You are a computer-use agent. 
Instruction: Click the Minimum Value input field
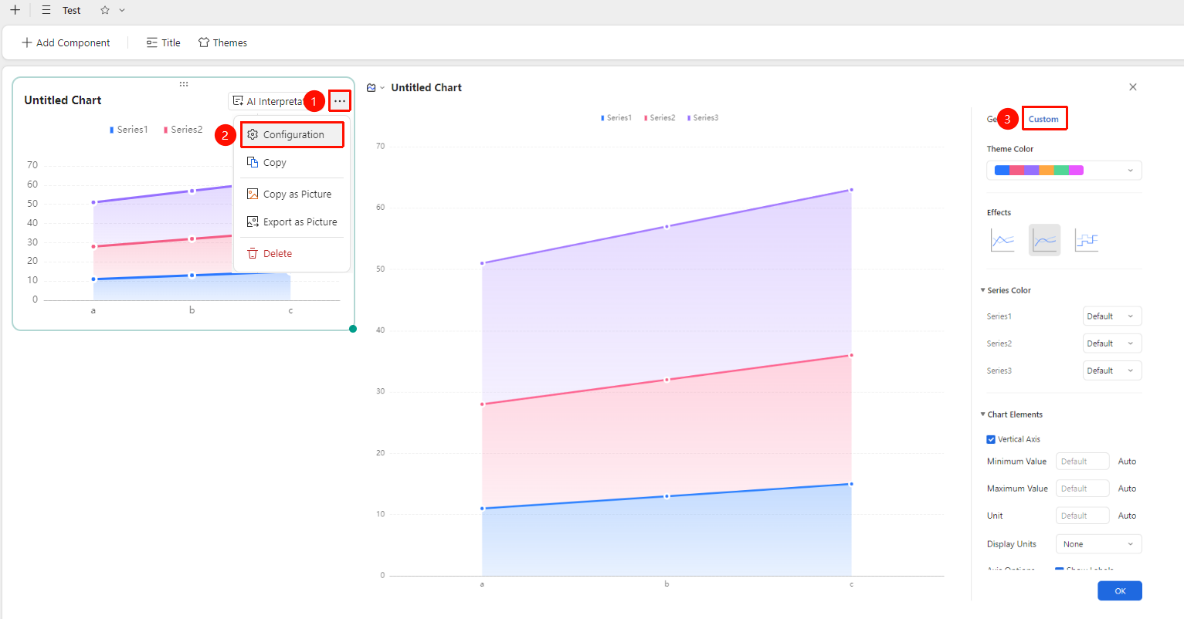coord(1082,462)
